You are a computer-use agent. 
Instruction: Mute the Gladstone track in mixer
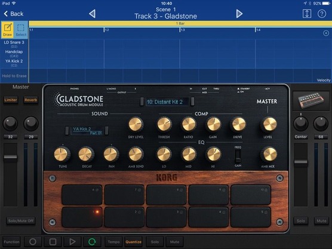click(x=321, y=221)
